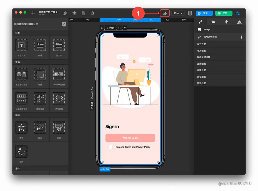The image size is (258, 191).
Task: Switch to the lightning events tab in right panel
Action: 226,22
